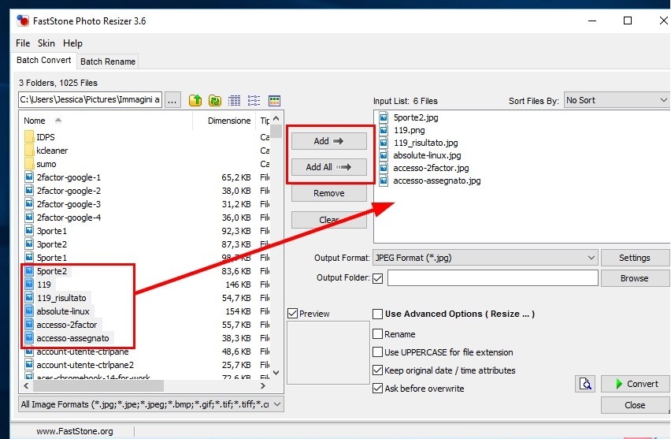Screen dimensions: 671x439
Task: Click the 3porte1 file icon
Action: point(29,230)
